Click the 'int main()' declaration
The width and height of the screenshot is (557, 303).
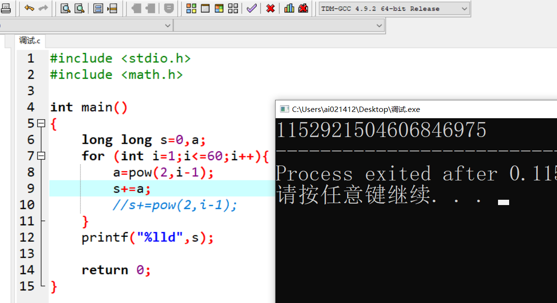89,107
